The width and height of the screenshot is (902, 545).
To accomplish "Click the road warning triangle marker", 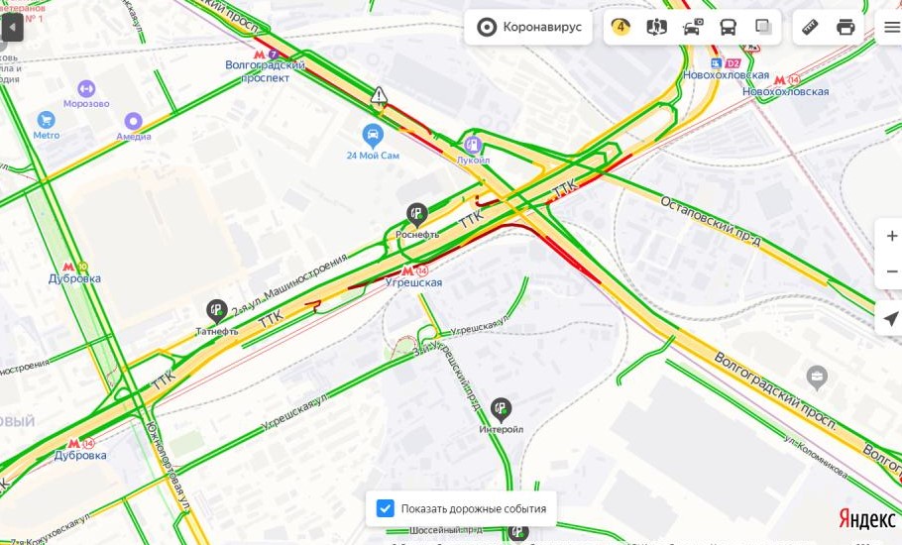I will [379, 95].
